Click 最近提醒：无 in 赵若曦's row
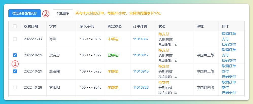 (x=167, y=77)
